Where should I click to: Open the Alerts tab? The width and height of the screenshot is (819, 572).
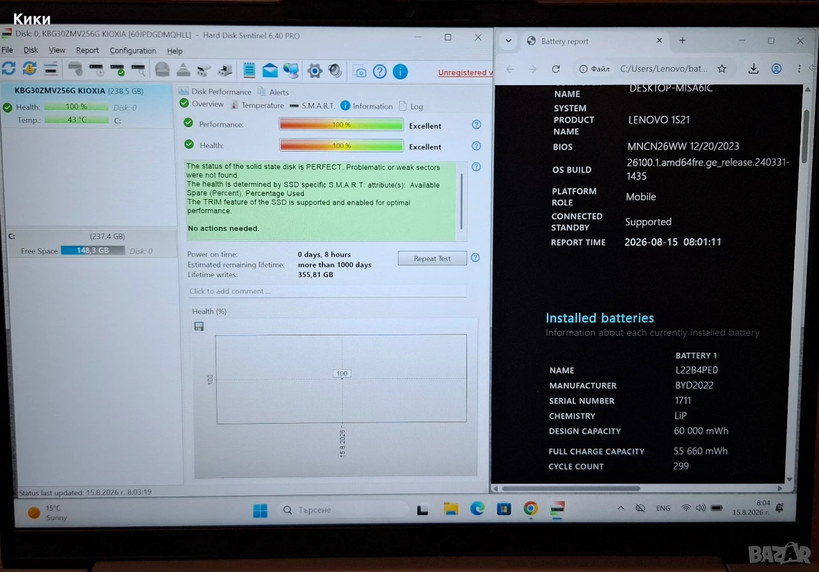(274, 92)
